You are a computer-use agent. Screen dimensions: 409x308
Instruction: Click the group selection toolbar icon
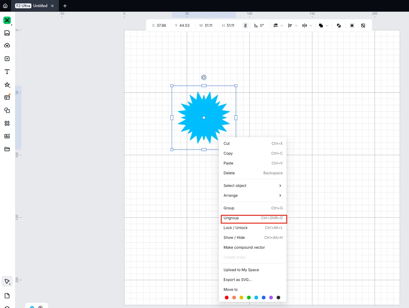pos(352,26)
